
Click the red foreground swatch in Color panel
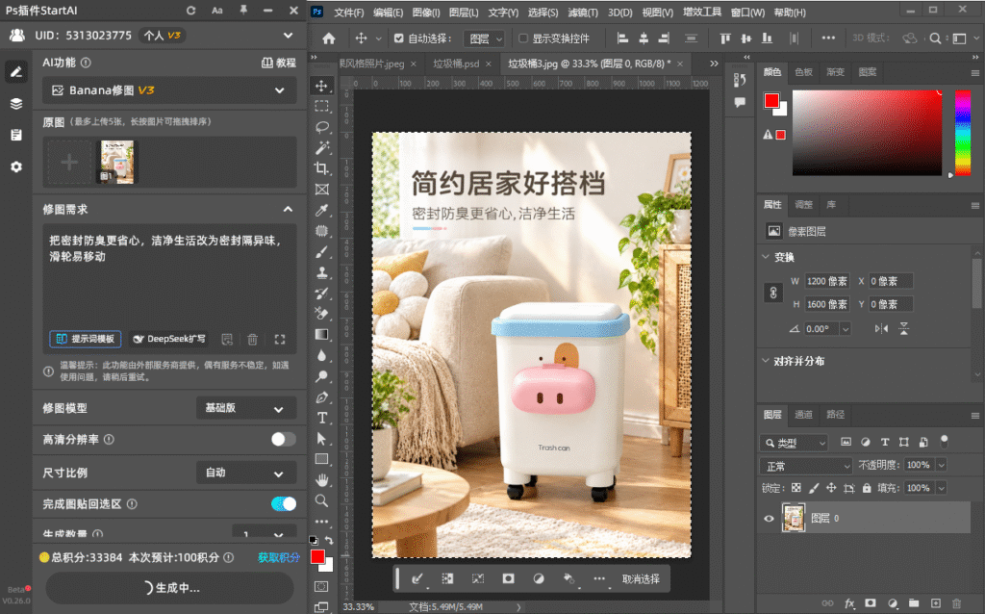point(772,100)
